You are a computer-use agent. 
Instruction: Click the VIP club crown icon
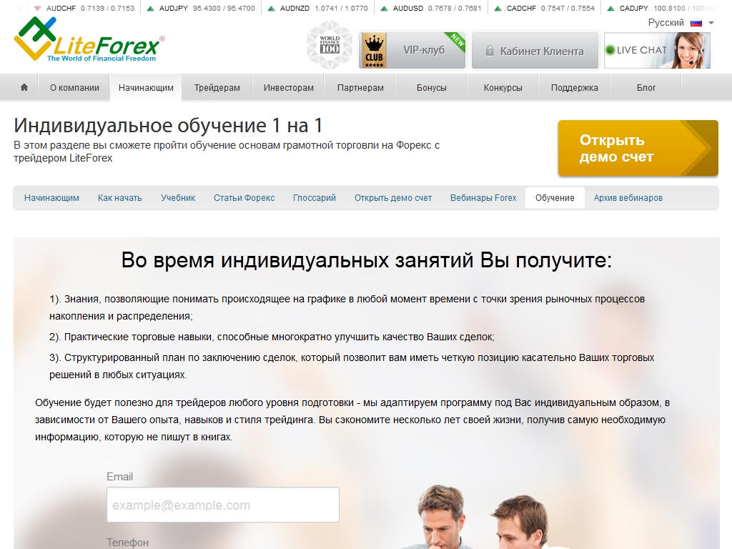tap(373, 50)
